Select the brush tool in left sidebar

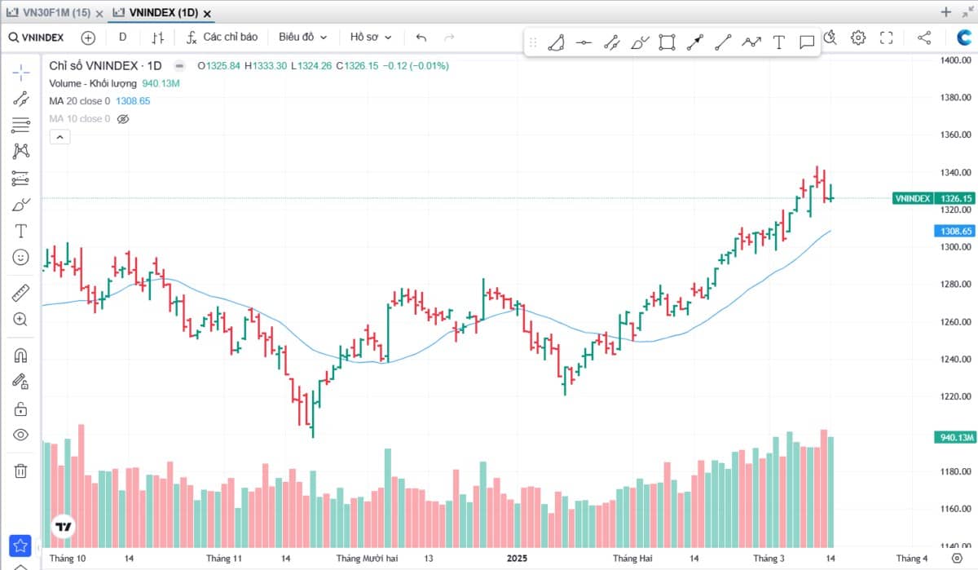pos(21,204)
